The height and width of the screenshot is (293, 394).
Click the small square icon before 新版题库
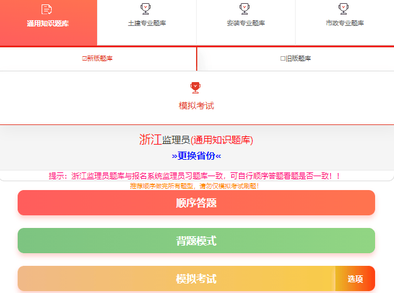click(x=84, y=59)
